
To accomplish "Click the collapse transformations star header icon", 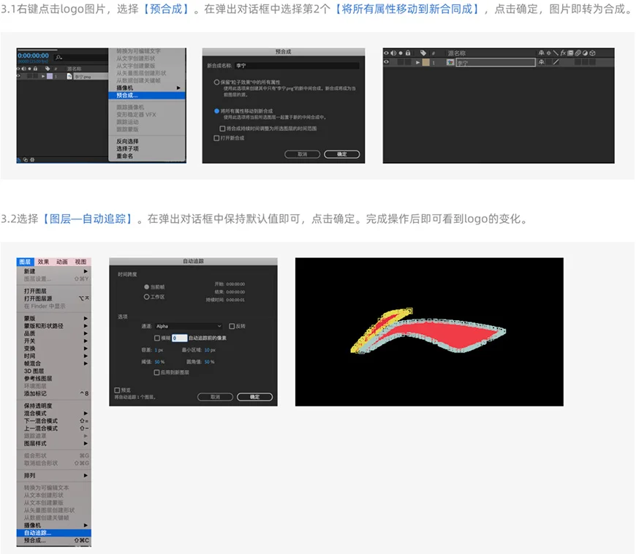I will pyautogui.click(x=549, y=53).
